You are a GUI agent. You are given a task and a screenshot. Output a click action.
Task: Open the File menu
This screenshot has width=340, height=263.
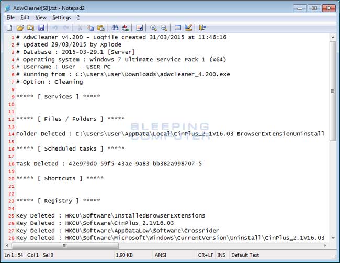click(x=10, y=18)
